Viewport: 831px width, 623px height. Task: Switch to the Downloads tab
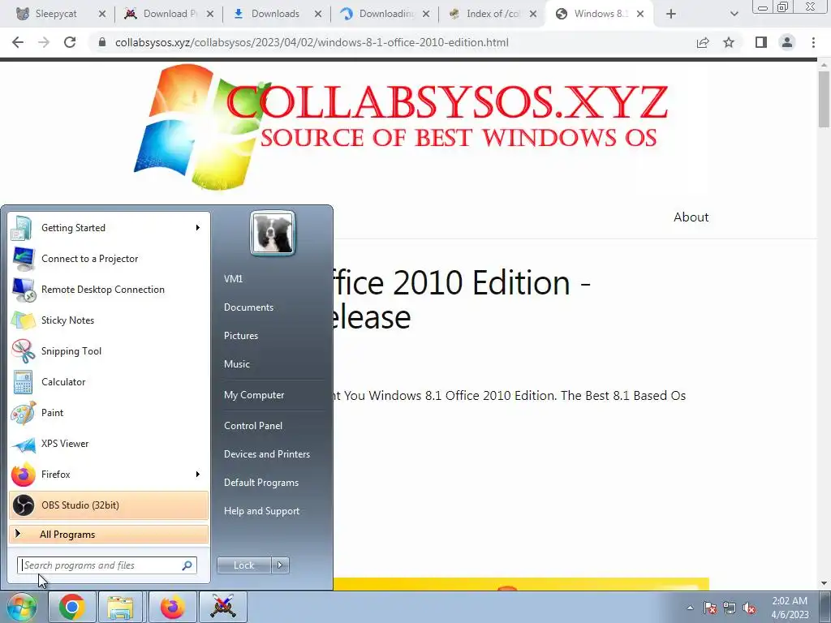coord(275,14)
